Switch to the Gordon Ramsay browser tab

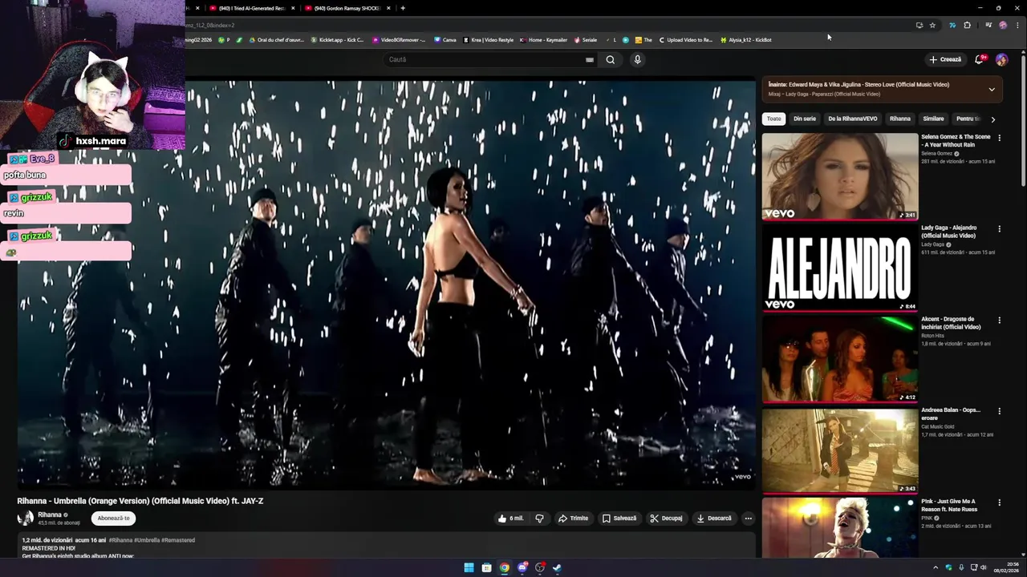point(348,8)
